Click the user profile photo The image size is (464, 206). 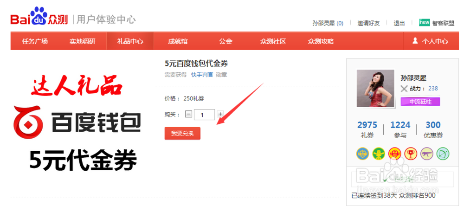[x=375, y=88]
